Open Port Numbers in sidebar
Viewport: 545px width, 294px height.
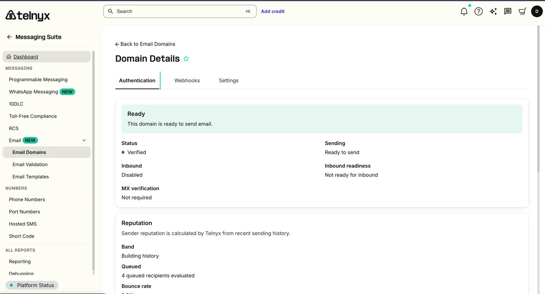coord(25,212)
